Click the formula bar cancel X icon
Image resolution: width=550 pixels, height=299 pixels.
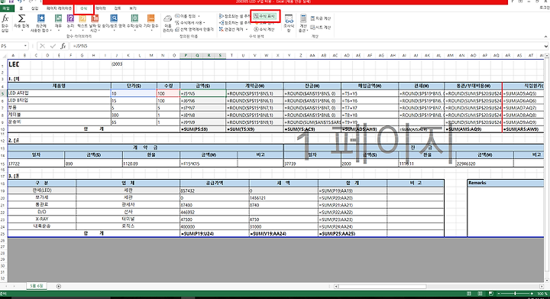click(x=43, y=46)
